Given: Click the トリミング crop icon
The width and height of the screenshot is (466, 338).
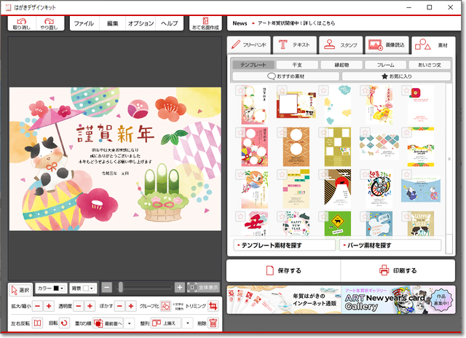Looking at the screenshot, I should (213, 306).
